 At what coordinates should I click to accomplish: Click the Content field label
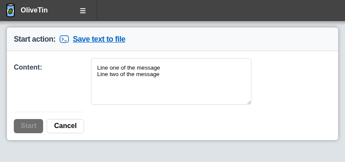point(28,67)
